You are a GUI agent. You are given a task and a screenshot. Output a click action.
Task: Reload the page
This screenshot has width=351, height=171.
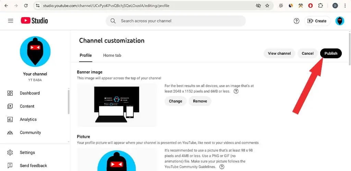pos(26,6)
